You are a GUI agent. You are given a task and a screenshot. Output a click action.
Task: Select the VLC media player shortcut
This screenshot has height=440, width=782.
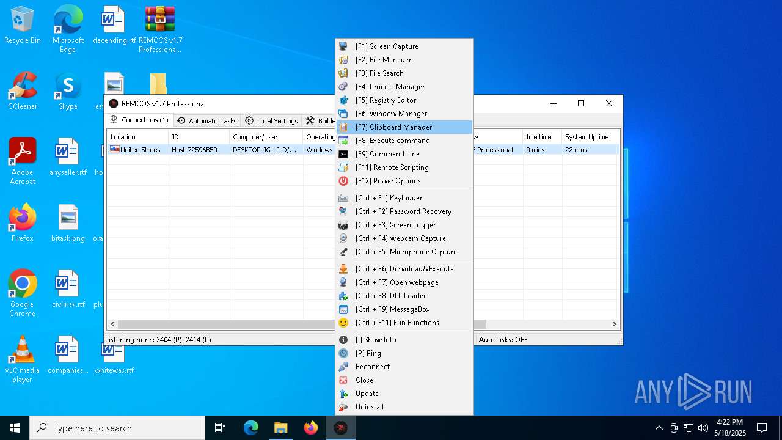23,360
